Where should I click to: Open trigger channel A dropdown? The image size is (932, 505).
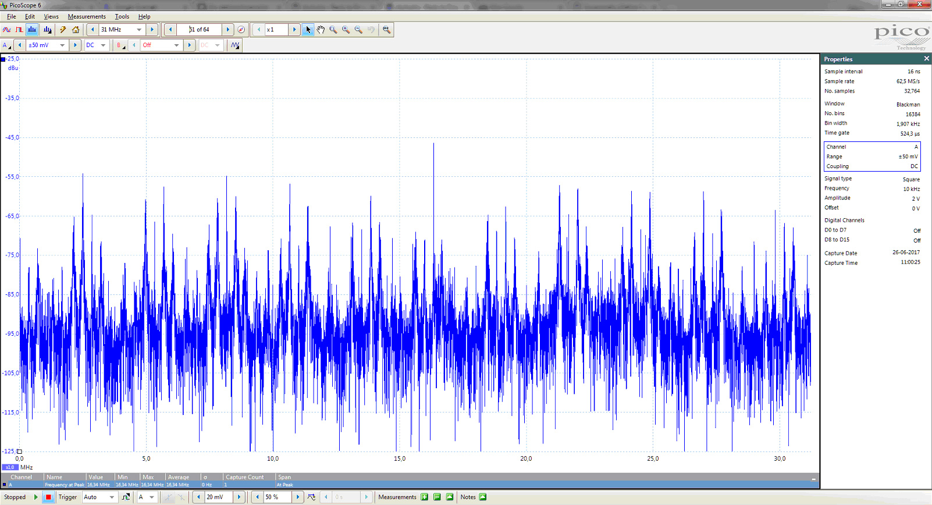[152, 497]
